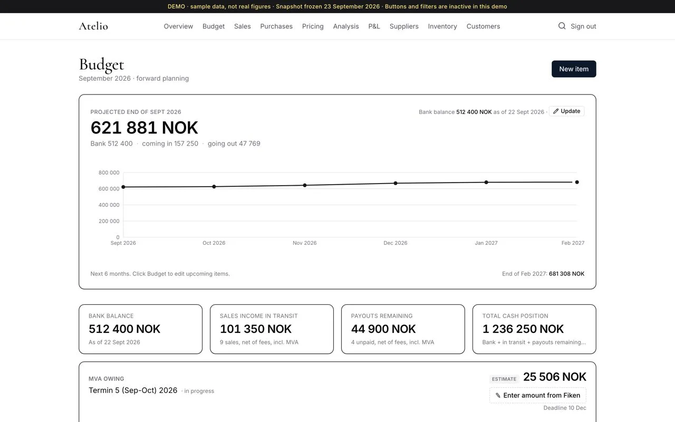Click Termin 5 (Sep-Oct) 2026 label

(x=133, y=390)
